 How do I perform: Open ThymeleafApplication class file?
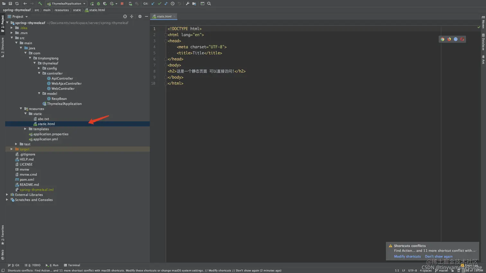(64, 104)
